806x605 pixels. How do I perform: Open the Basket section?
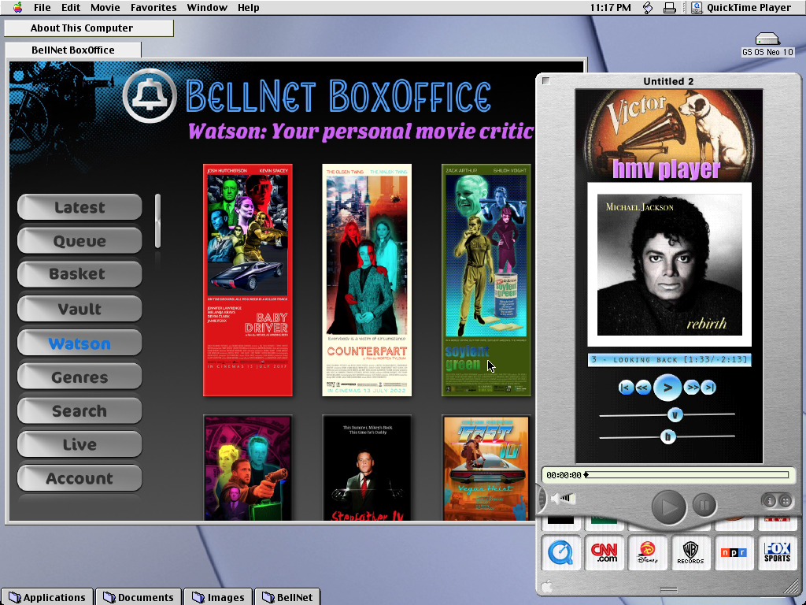pos(79,274)
